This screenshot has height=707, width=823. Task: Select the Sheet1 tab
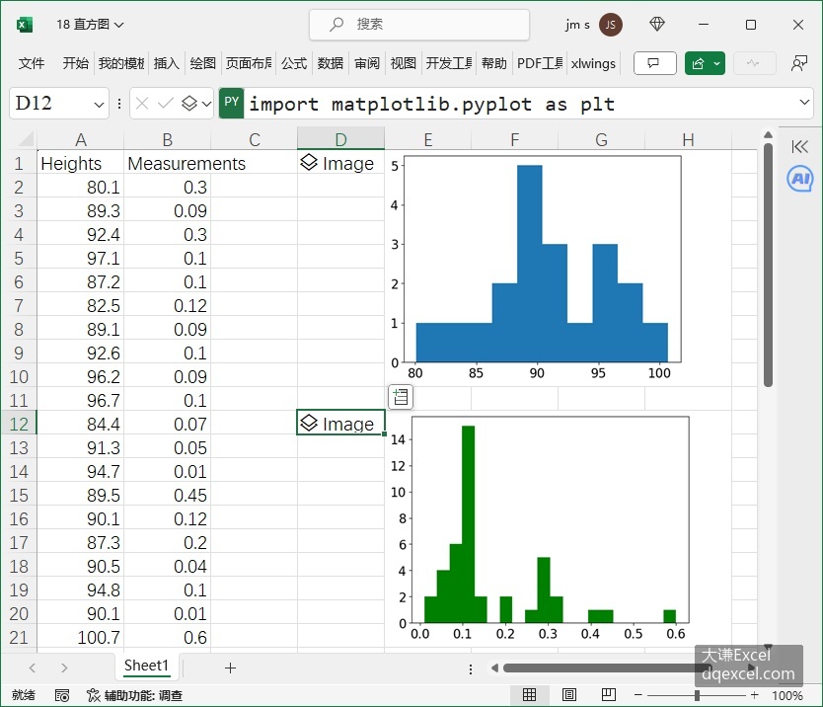(x=146, y=667)
